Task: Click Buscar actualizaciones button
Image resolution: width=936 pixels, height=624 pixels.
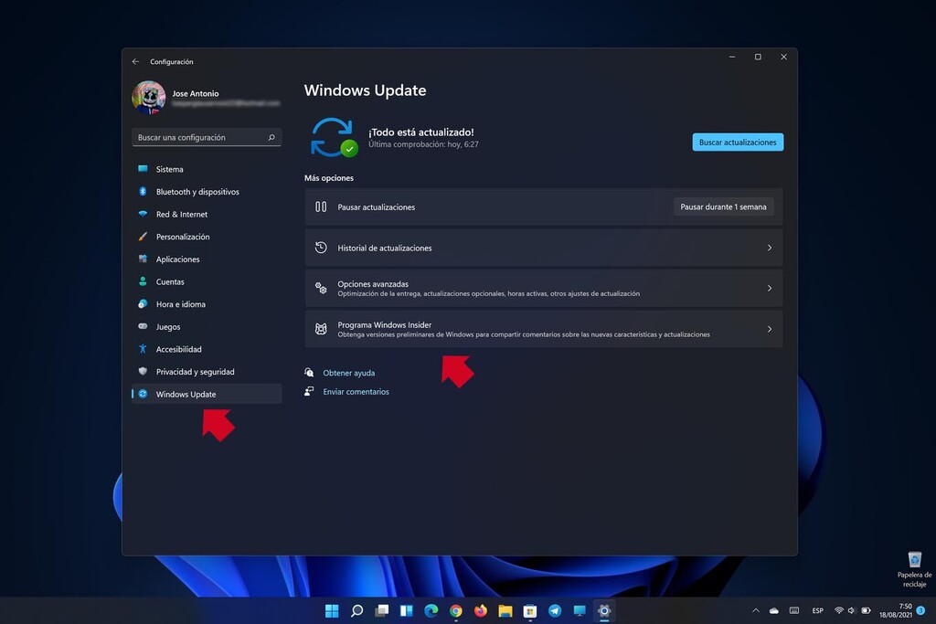Action: tap(738, 142)
